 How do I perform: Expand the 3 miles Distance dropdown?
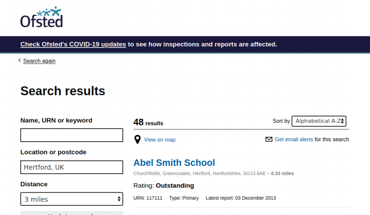[x=72, y=199]
